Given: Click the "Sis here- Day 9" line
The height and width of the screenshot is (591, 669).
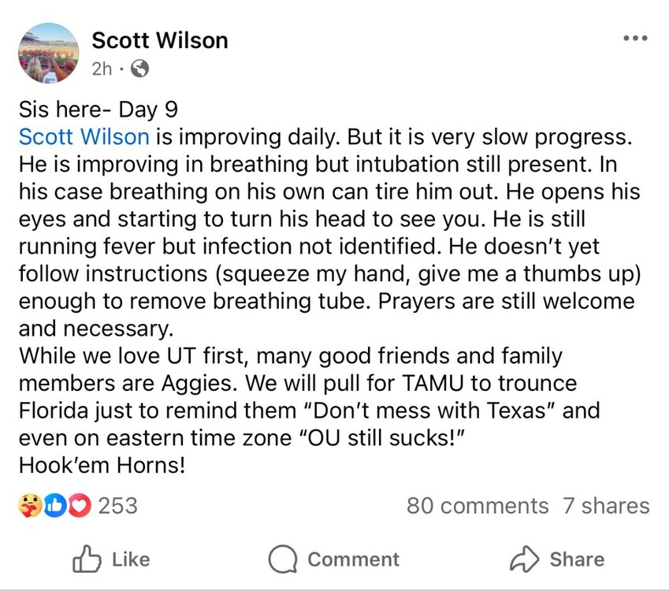Looking at the screenshot, I should (x=103, y=111).
